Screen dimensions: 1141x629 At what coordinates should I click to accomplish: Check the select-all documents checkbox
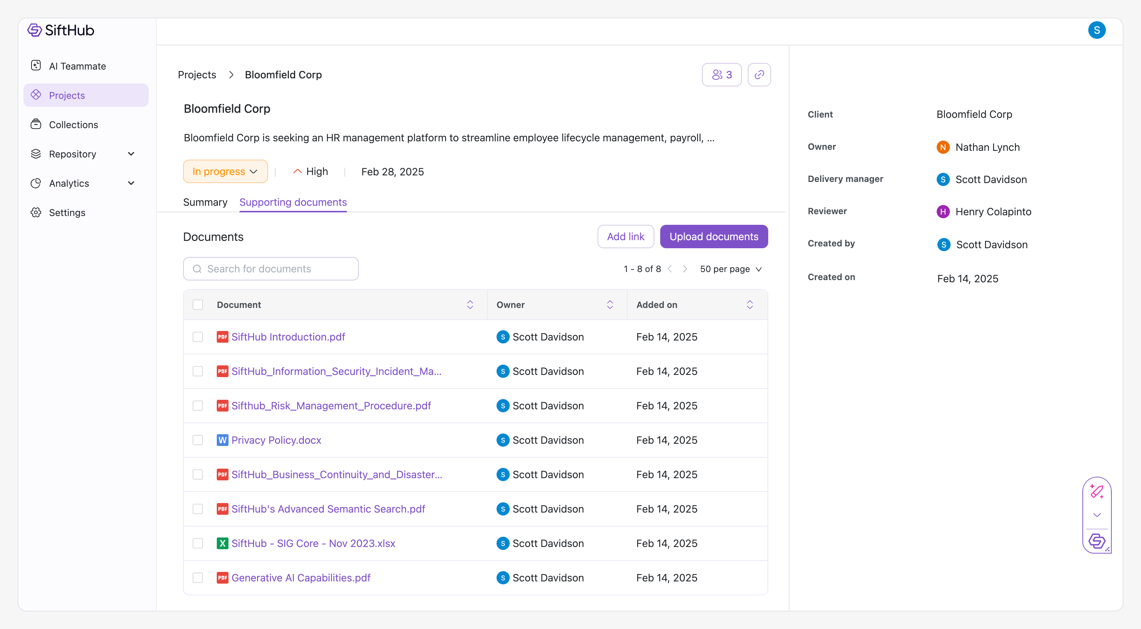click(x=197, y=304)
